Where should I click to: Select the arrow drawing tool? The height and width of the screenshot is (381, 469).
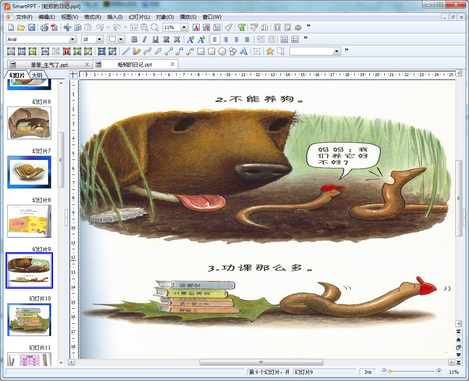[x=158, y=51]
